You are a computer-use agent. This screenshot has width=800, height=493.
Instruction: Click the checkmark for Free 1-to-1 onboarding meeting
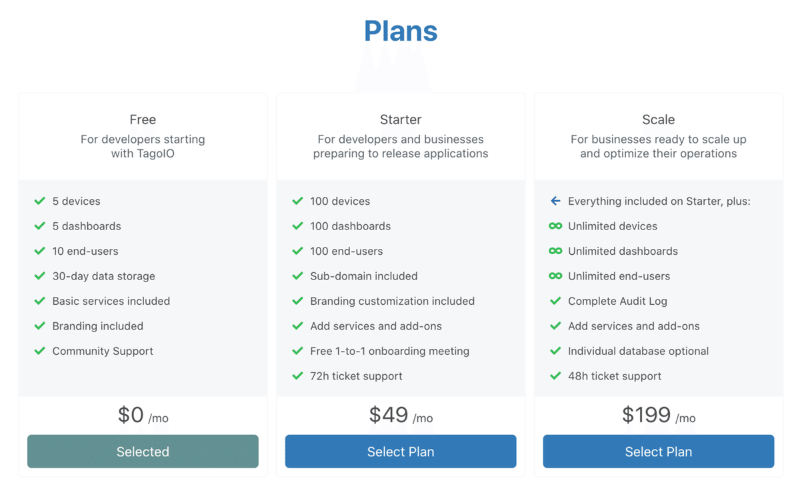(x=297, y=351)
